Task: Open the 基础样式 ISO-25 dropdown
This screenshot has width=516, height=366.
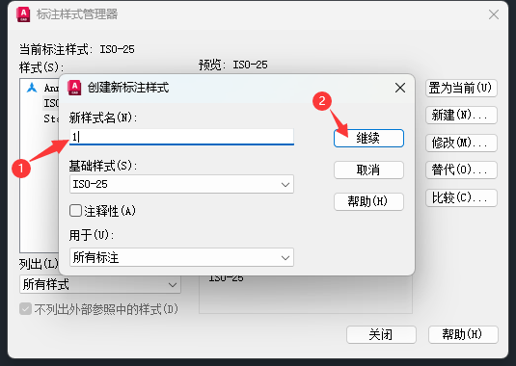Action: pos(181,184)
